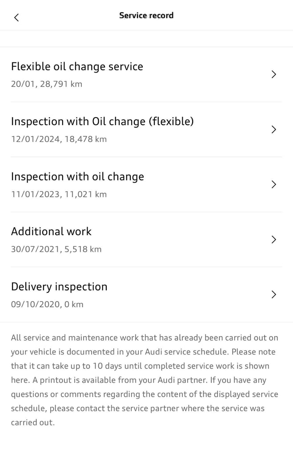293x456 pixels.
Task: Expand the Flexible oil change service chevron
Action: (273, 74)
